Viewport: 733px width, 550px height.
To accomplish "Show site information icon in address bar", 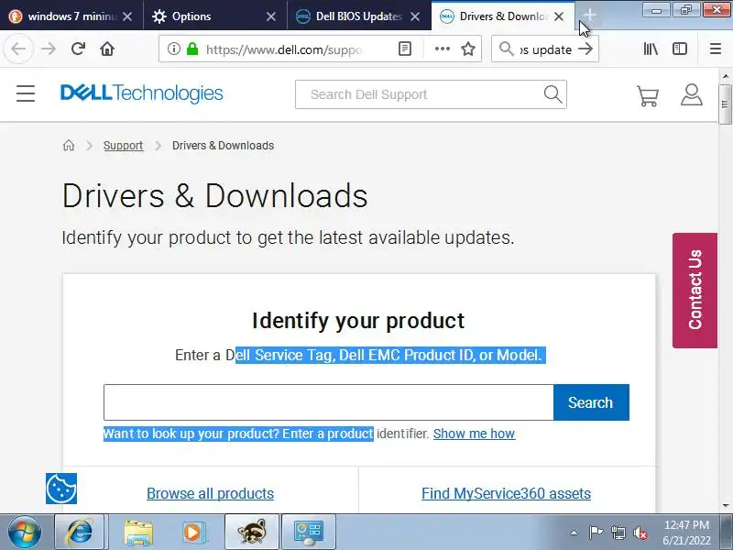I will pos(174,49).
